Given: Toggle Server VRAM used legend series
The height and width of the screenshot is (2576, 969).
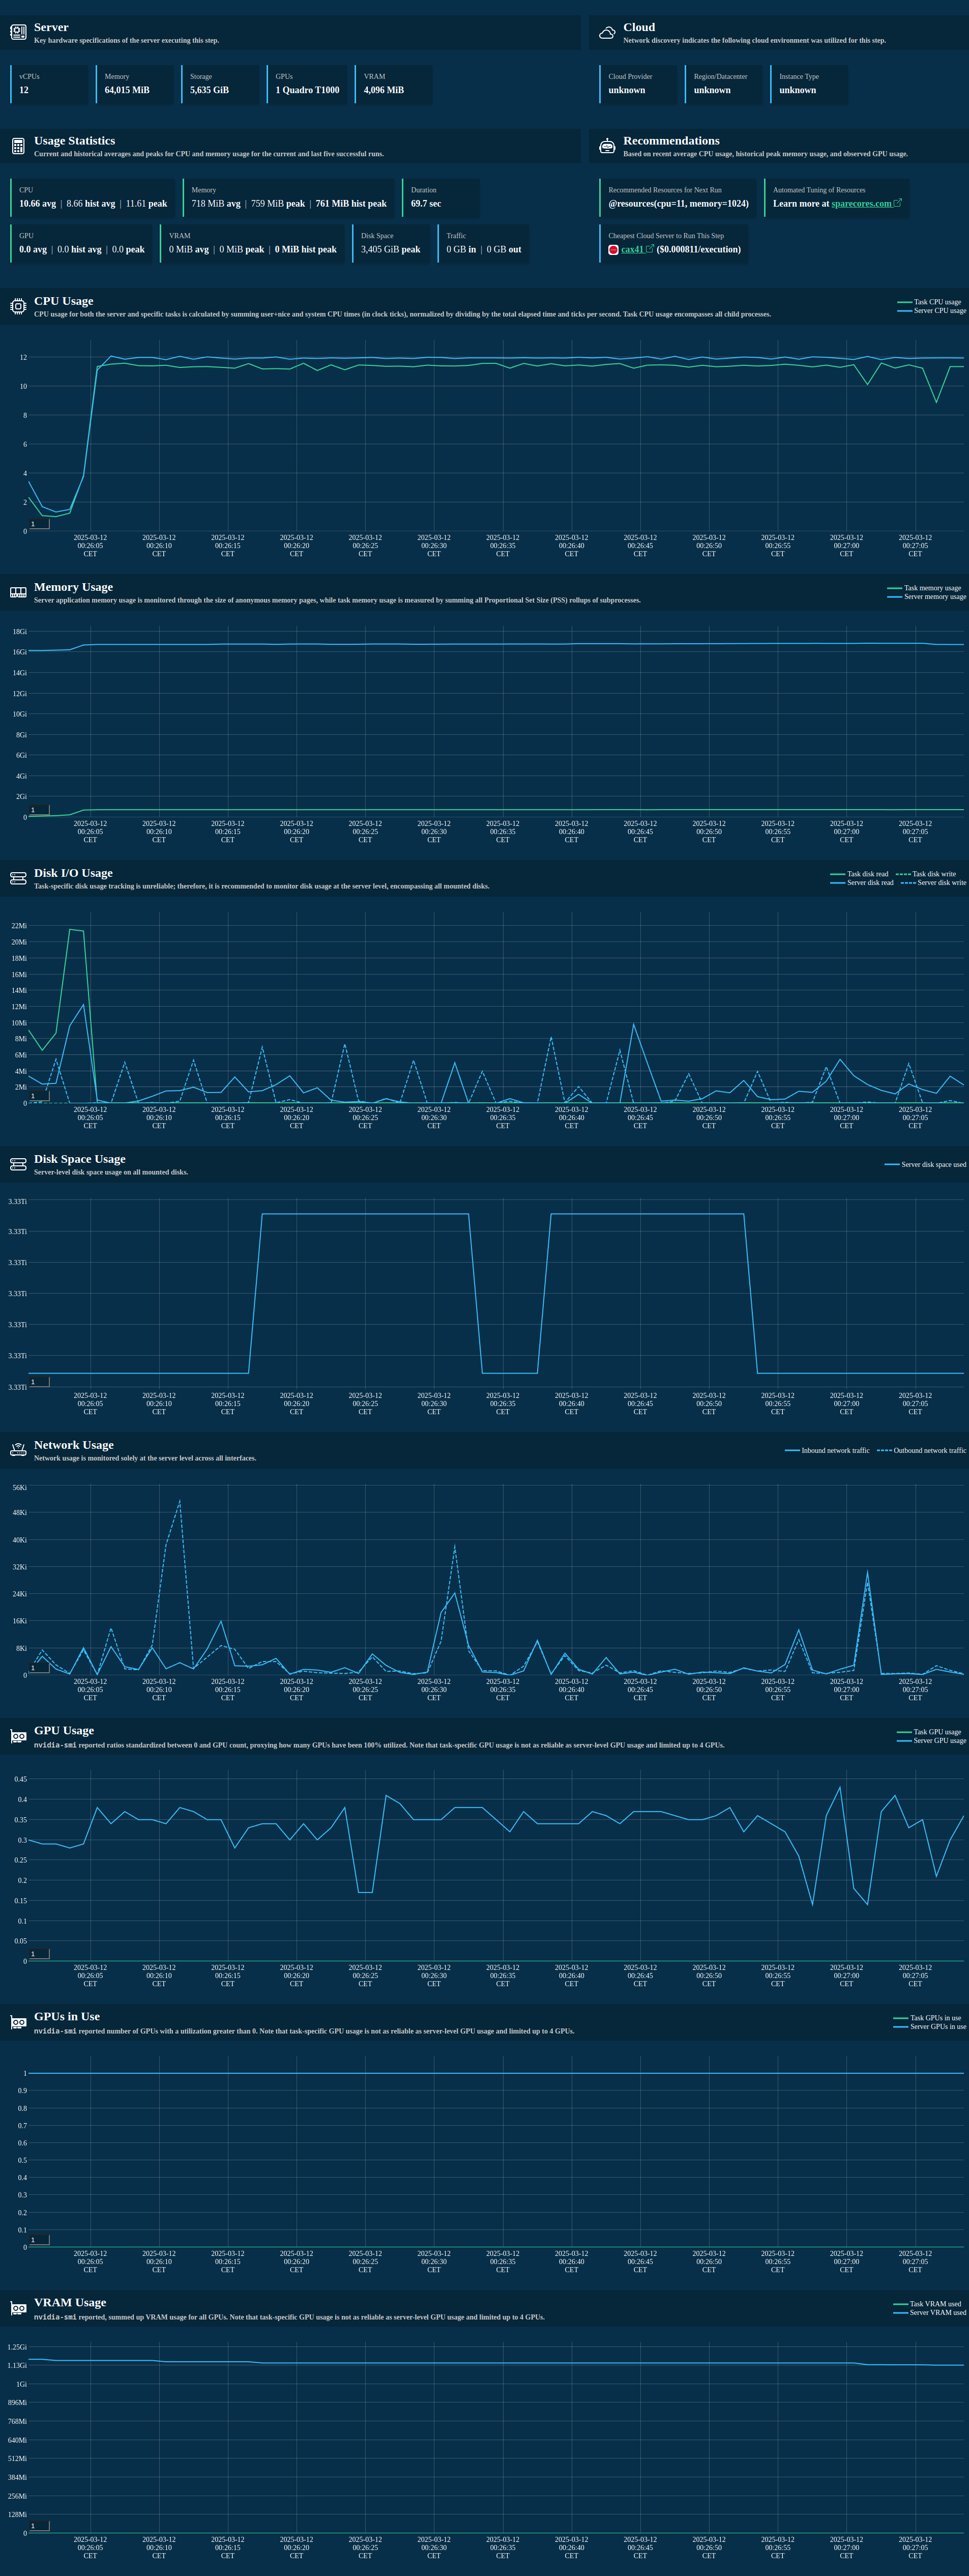Looking at the screenshot, I should 930,2313.
